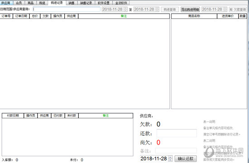The width and height of the screenshot is (249, 163).
Task: Select the 购进 tab
Action: point(42,3)
